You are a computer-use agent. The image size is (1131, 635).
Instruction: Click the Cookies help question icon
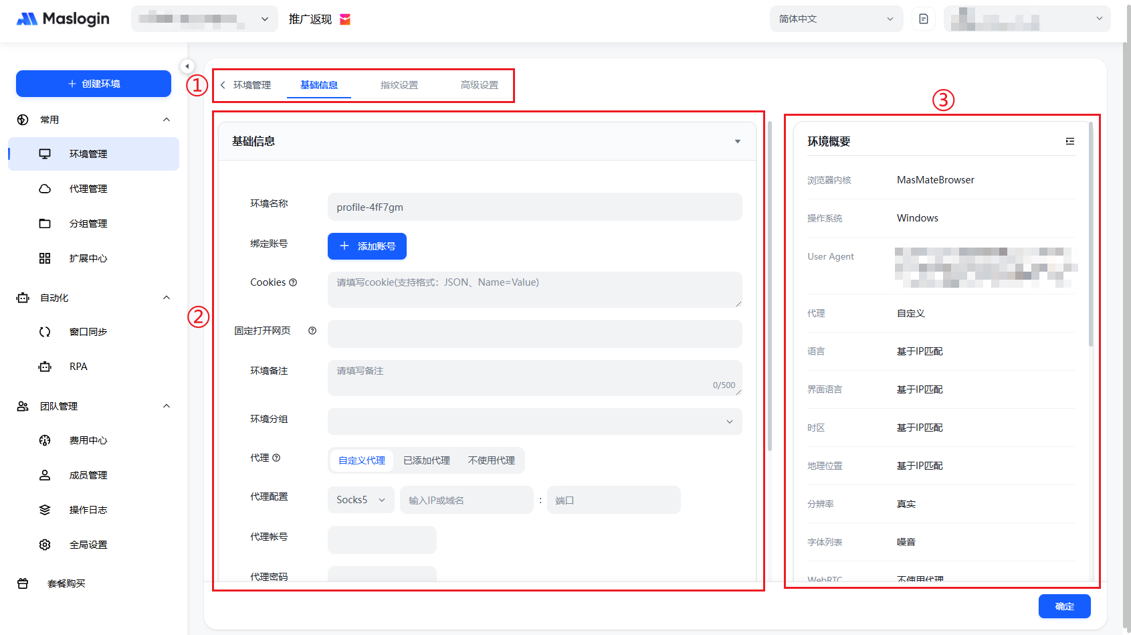click(293, 282)
